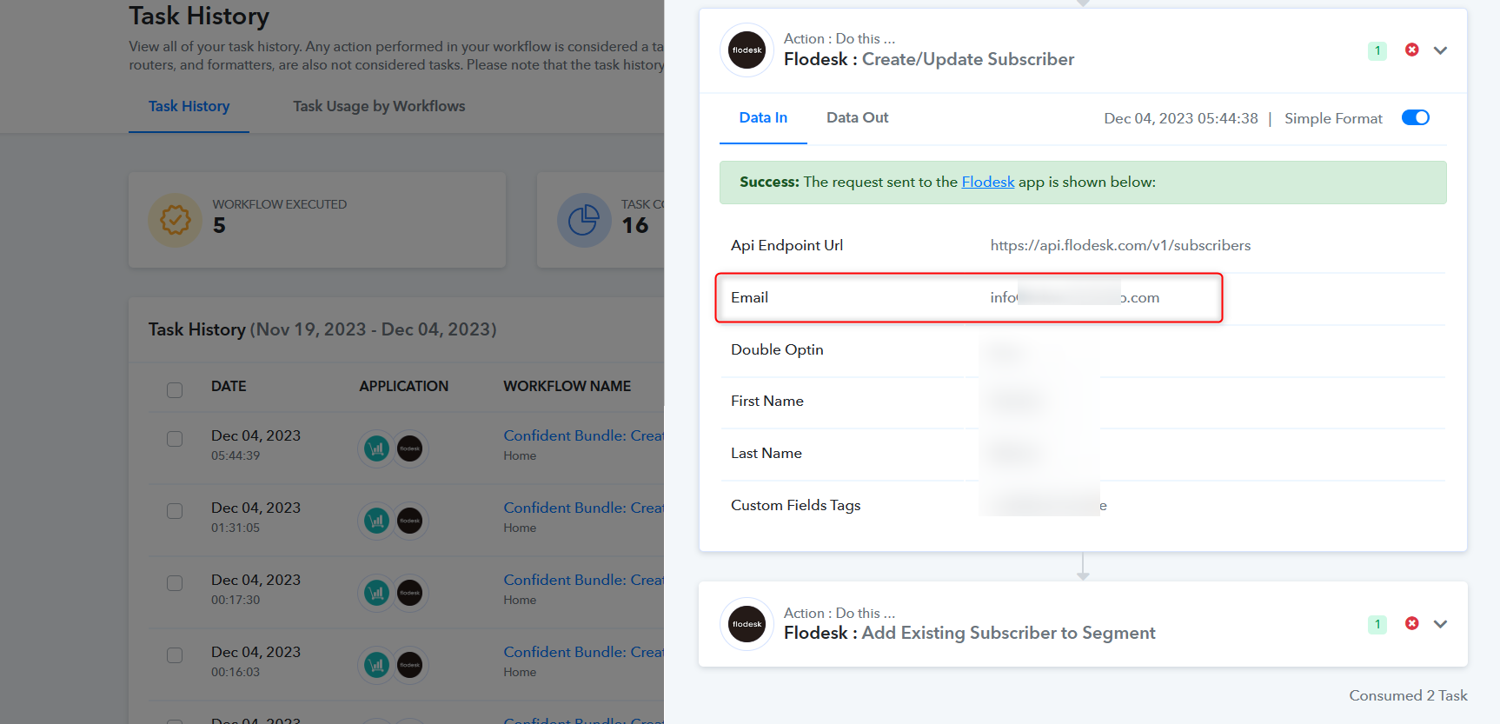Click the timestamp Dec 04, 2023 05:44:38
Viewport: 1500px width, 724px height.
[1181, 118]
